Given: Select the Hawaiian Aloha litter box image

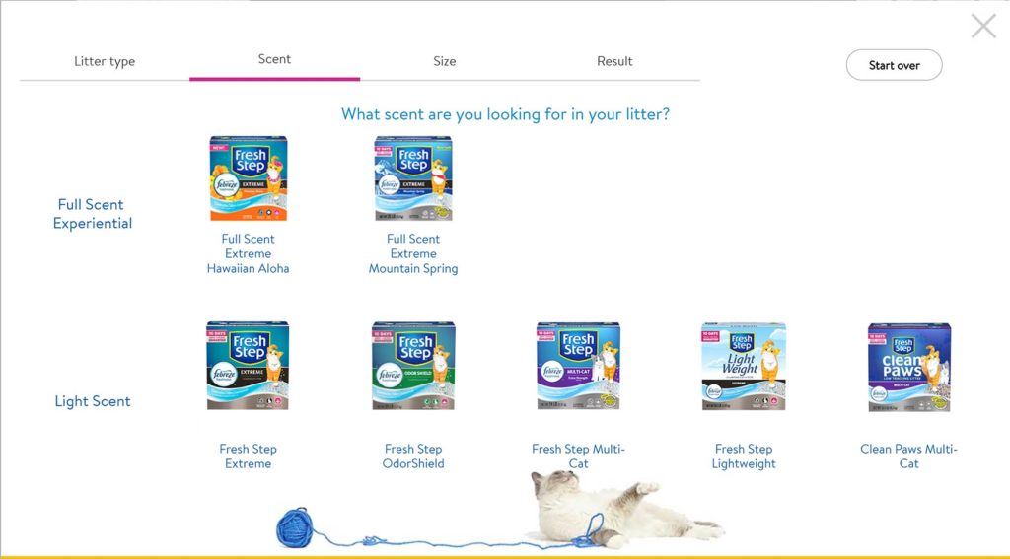Looking at the screenshot, I should coord(248,178).
